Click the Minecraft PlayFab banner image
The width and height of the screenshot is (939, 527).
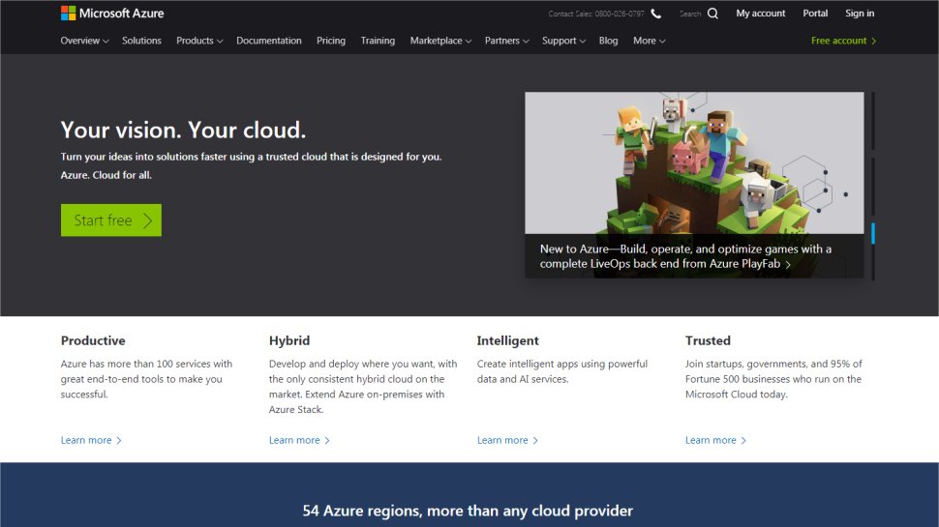coord(694,162)
